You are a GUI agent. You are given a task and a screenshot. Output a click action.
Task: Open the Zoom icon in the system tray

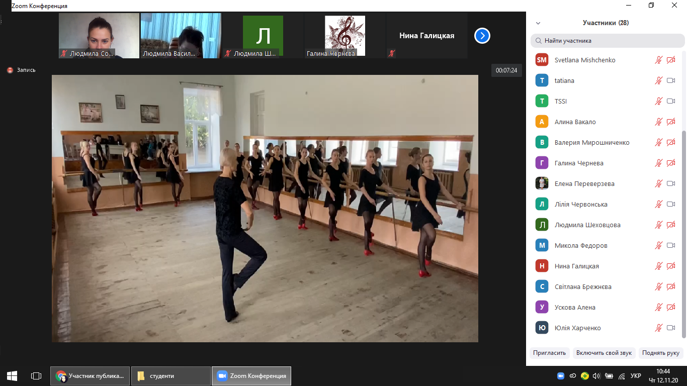[561, 376]
